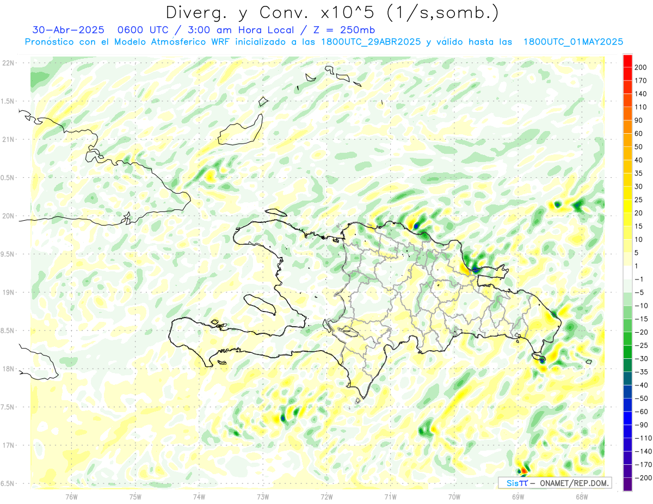The image size is (653, 504).
Task: Click the 'ONAMET/REP.DOM.' credit label
Action: point(575,483)
